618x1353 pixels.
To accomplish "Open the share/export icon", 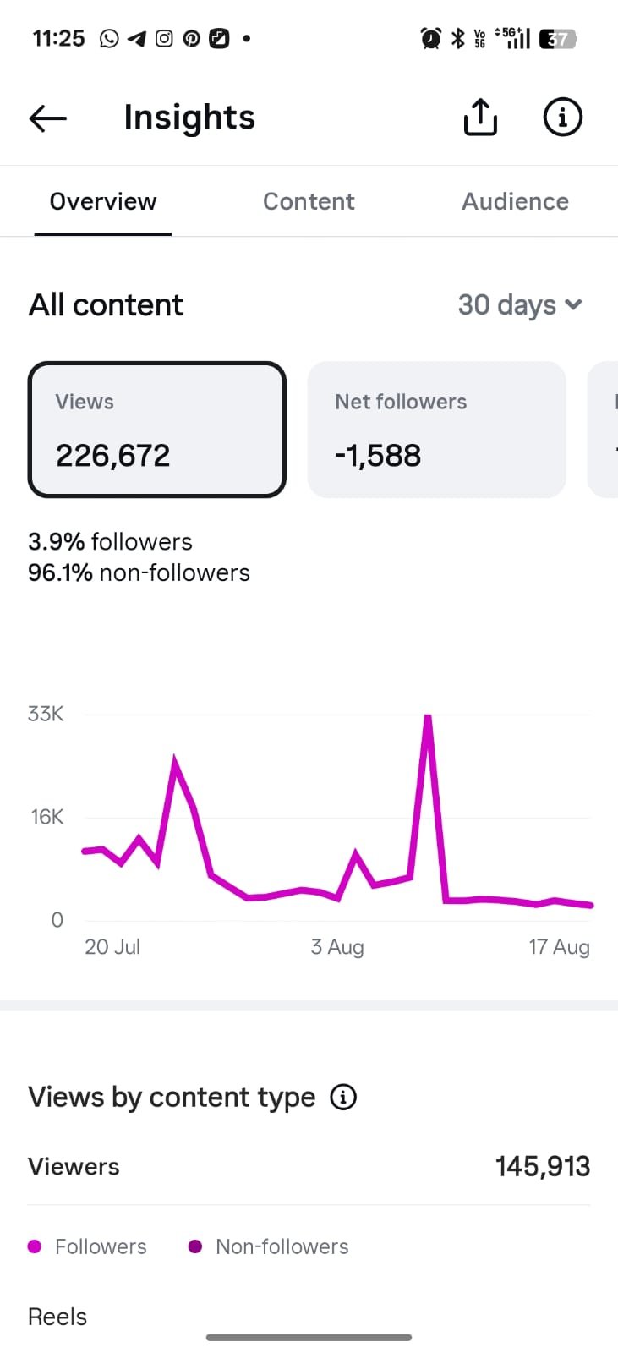I will 480,117.
